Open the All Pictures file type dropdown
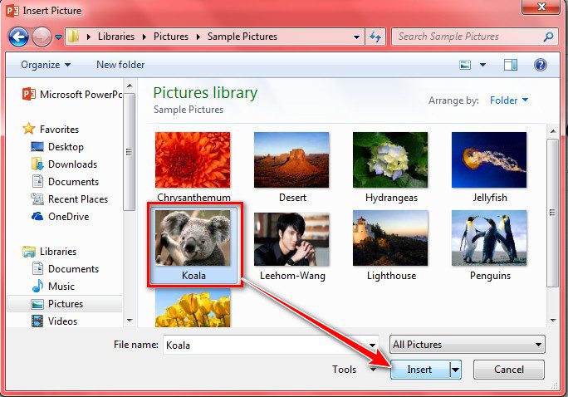Screen dimensions: 568x397 (467, 345)
